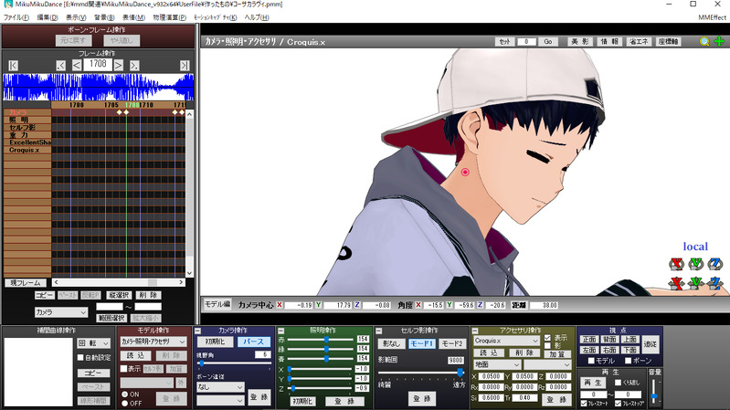Click the 正面 front view button
The height and width of the screenshot is (410, 730).
(x=589, y=339)
